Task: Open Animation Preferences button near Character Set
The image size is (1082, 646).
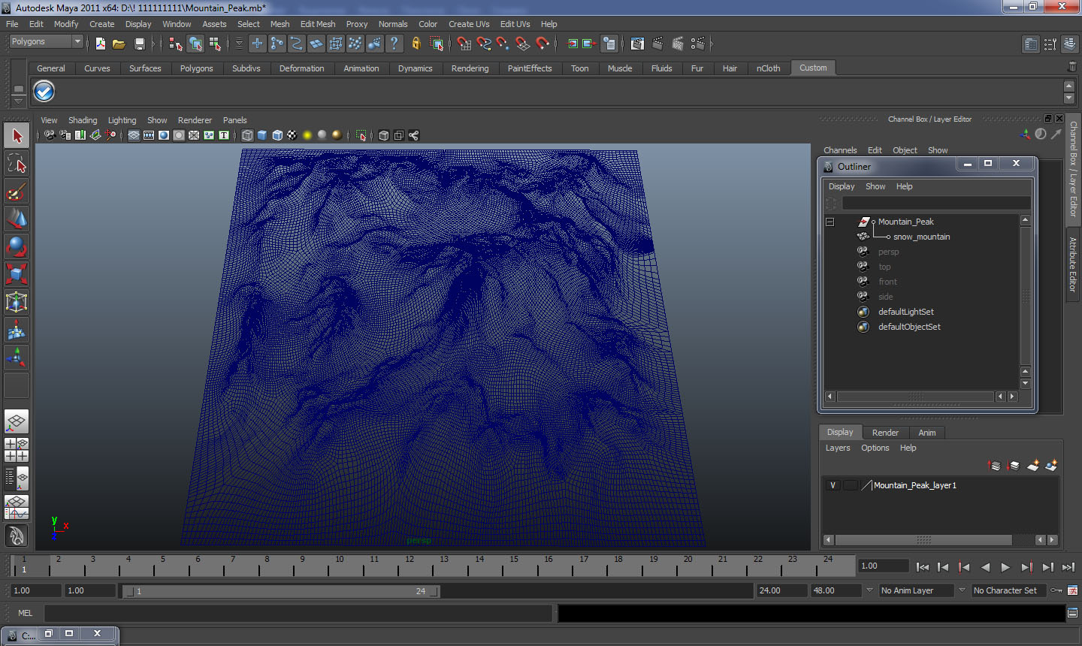Action: [x=1072, y=590]
